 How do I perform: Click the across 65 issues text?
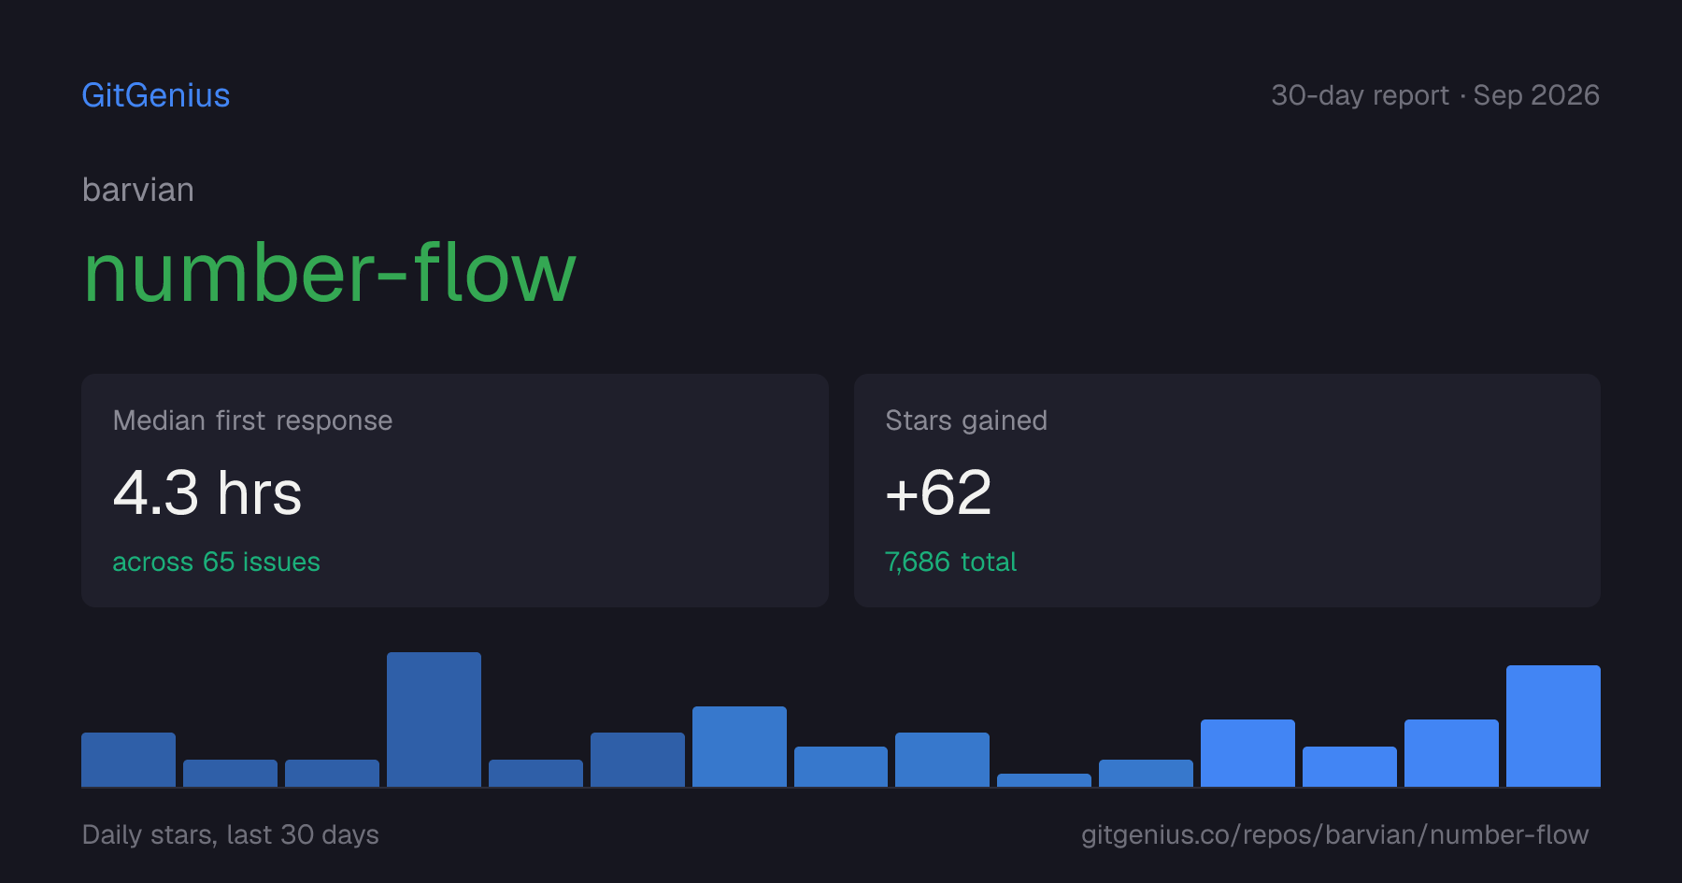[x=216, y=562]
